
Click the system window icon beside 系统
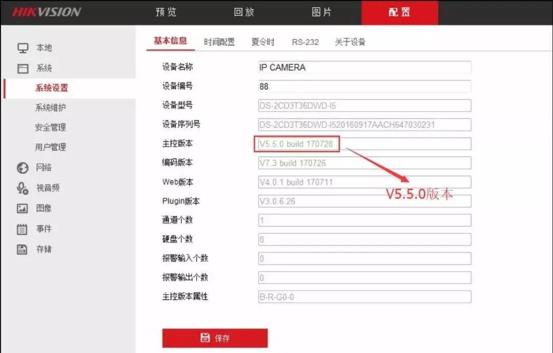(x=23, y=69)
